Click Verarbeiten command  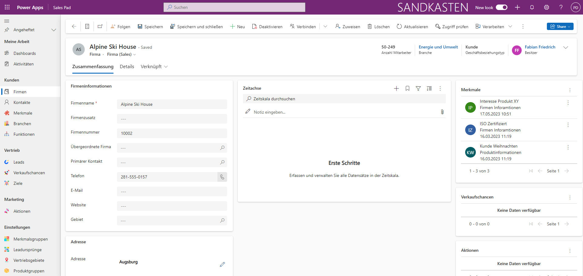pyautogui.click(x=490, y=27)
